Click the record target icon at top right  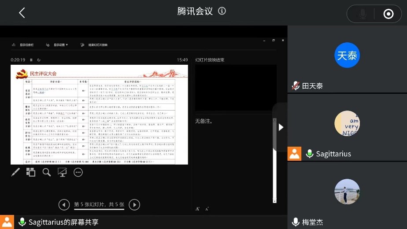[x=388, y=14]
